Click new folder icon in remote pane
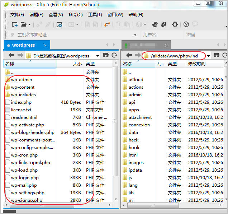 click(216, 55)
